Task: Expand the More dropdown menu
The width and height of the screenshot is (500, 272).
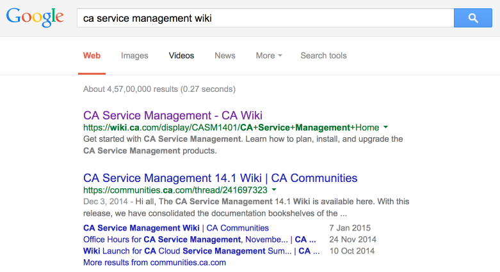Action: (x=269, y=56)
